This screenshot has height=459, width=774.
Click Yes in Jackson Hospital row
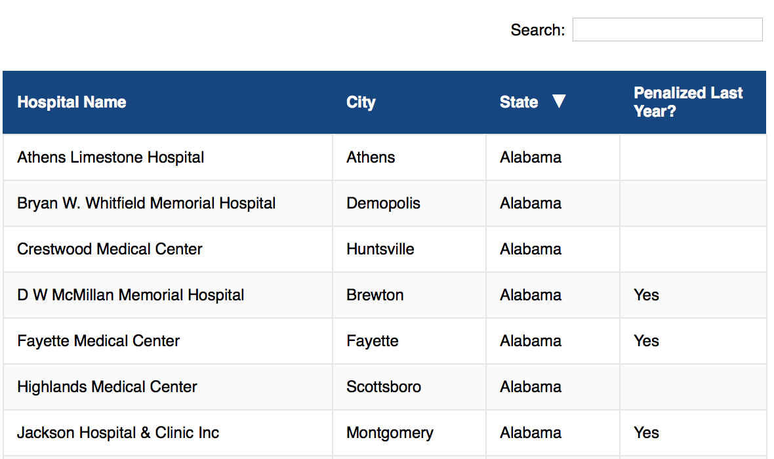click(646, 433)
